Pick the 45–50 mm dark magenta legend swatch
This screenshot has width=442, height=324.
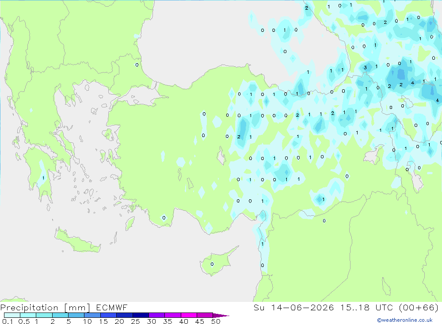click(x=205, y=315)
